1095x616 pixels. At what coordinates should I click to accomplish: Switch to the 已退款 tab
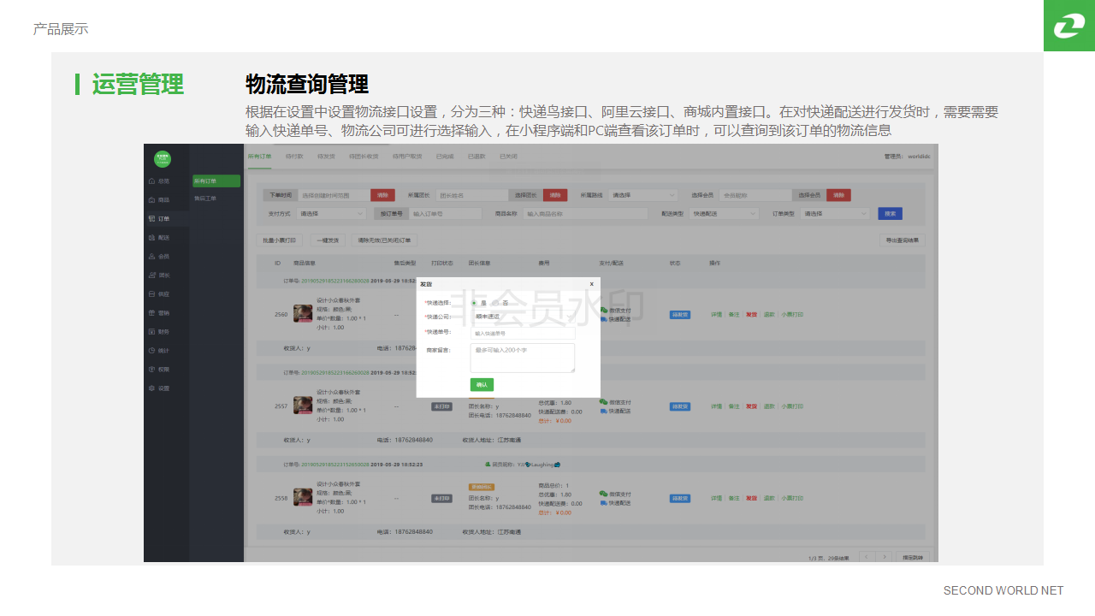pyautogui.click(x=476, y=157)
